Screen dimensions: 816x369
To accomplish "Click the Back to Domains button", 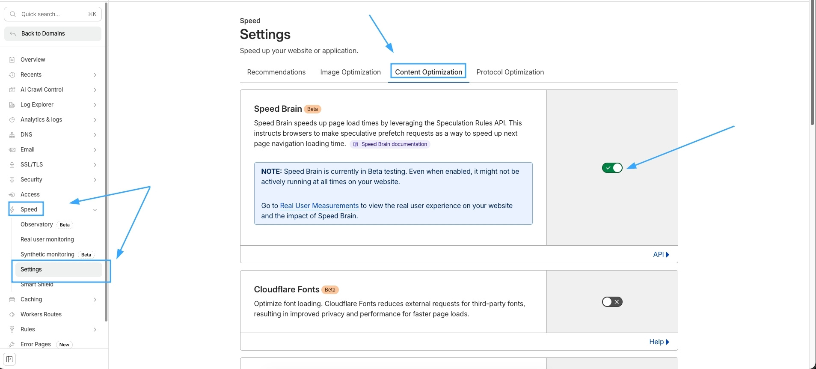I will [53, 34].
